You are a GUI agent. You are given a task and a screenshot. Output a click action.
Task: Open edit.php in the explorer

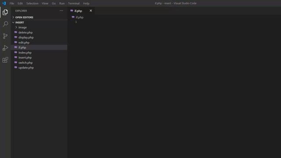pyautogui.click(x=39, y=43)
